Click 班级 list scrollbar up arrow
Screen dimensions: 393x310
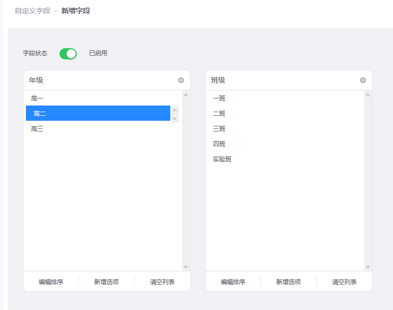(x=368, y=95)
